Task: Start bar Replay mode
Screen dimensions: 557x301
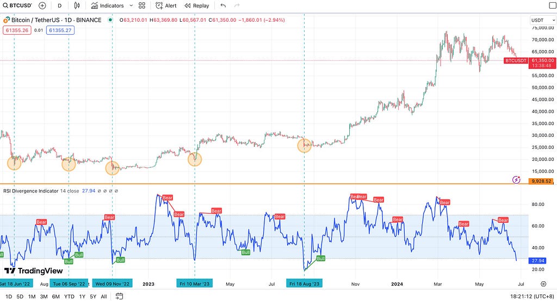Action: click(197, 5)
